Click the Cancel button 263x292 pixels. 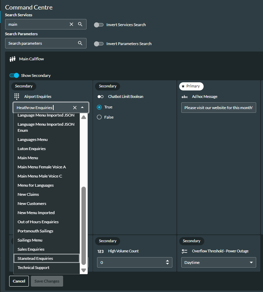click(19, 281)
